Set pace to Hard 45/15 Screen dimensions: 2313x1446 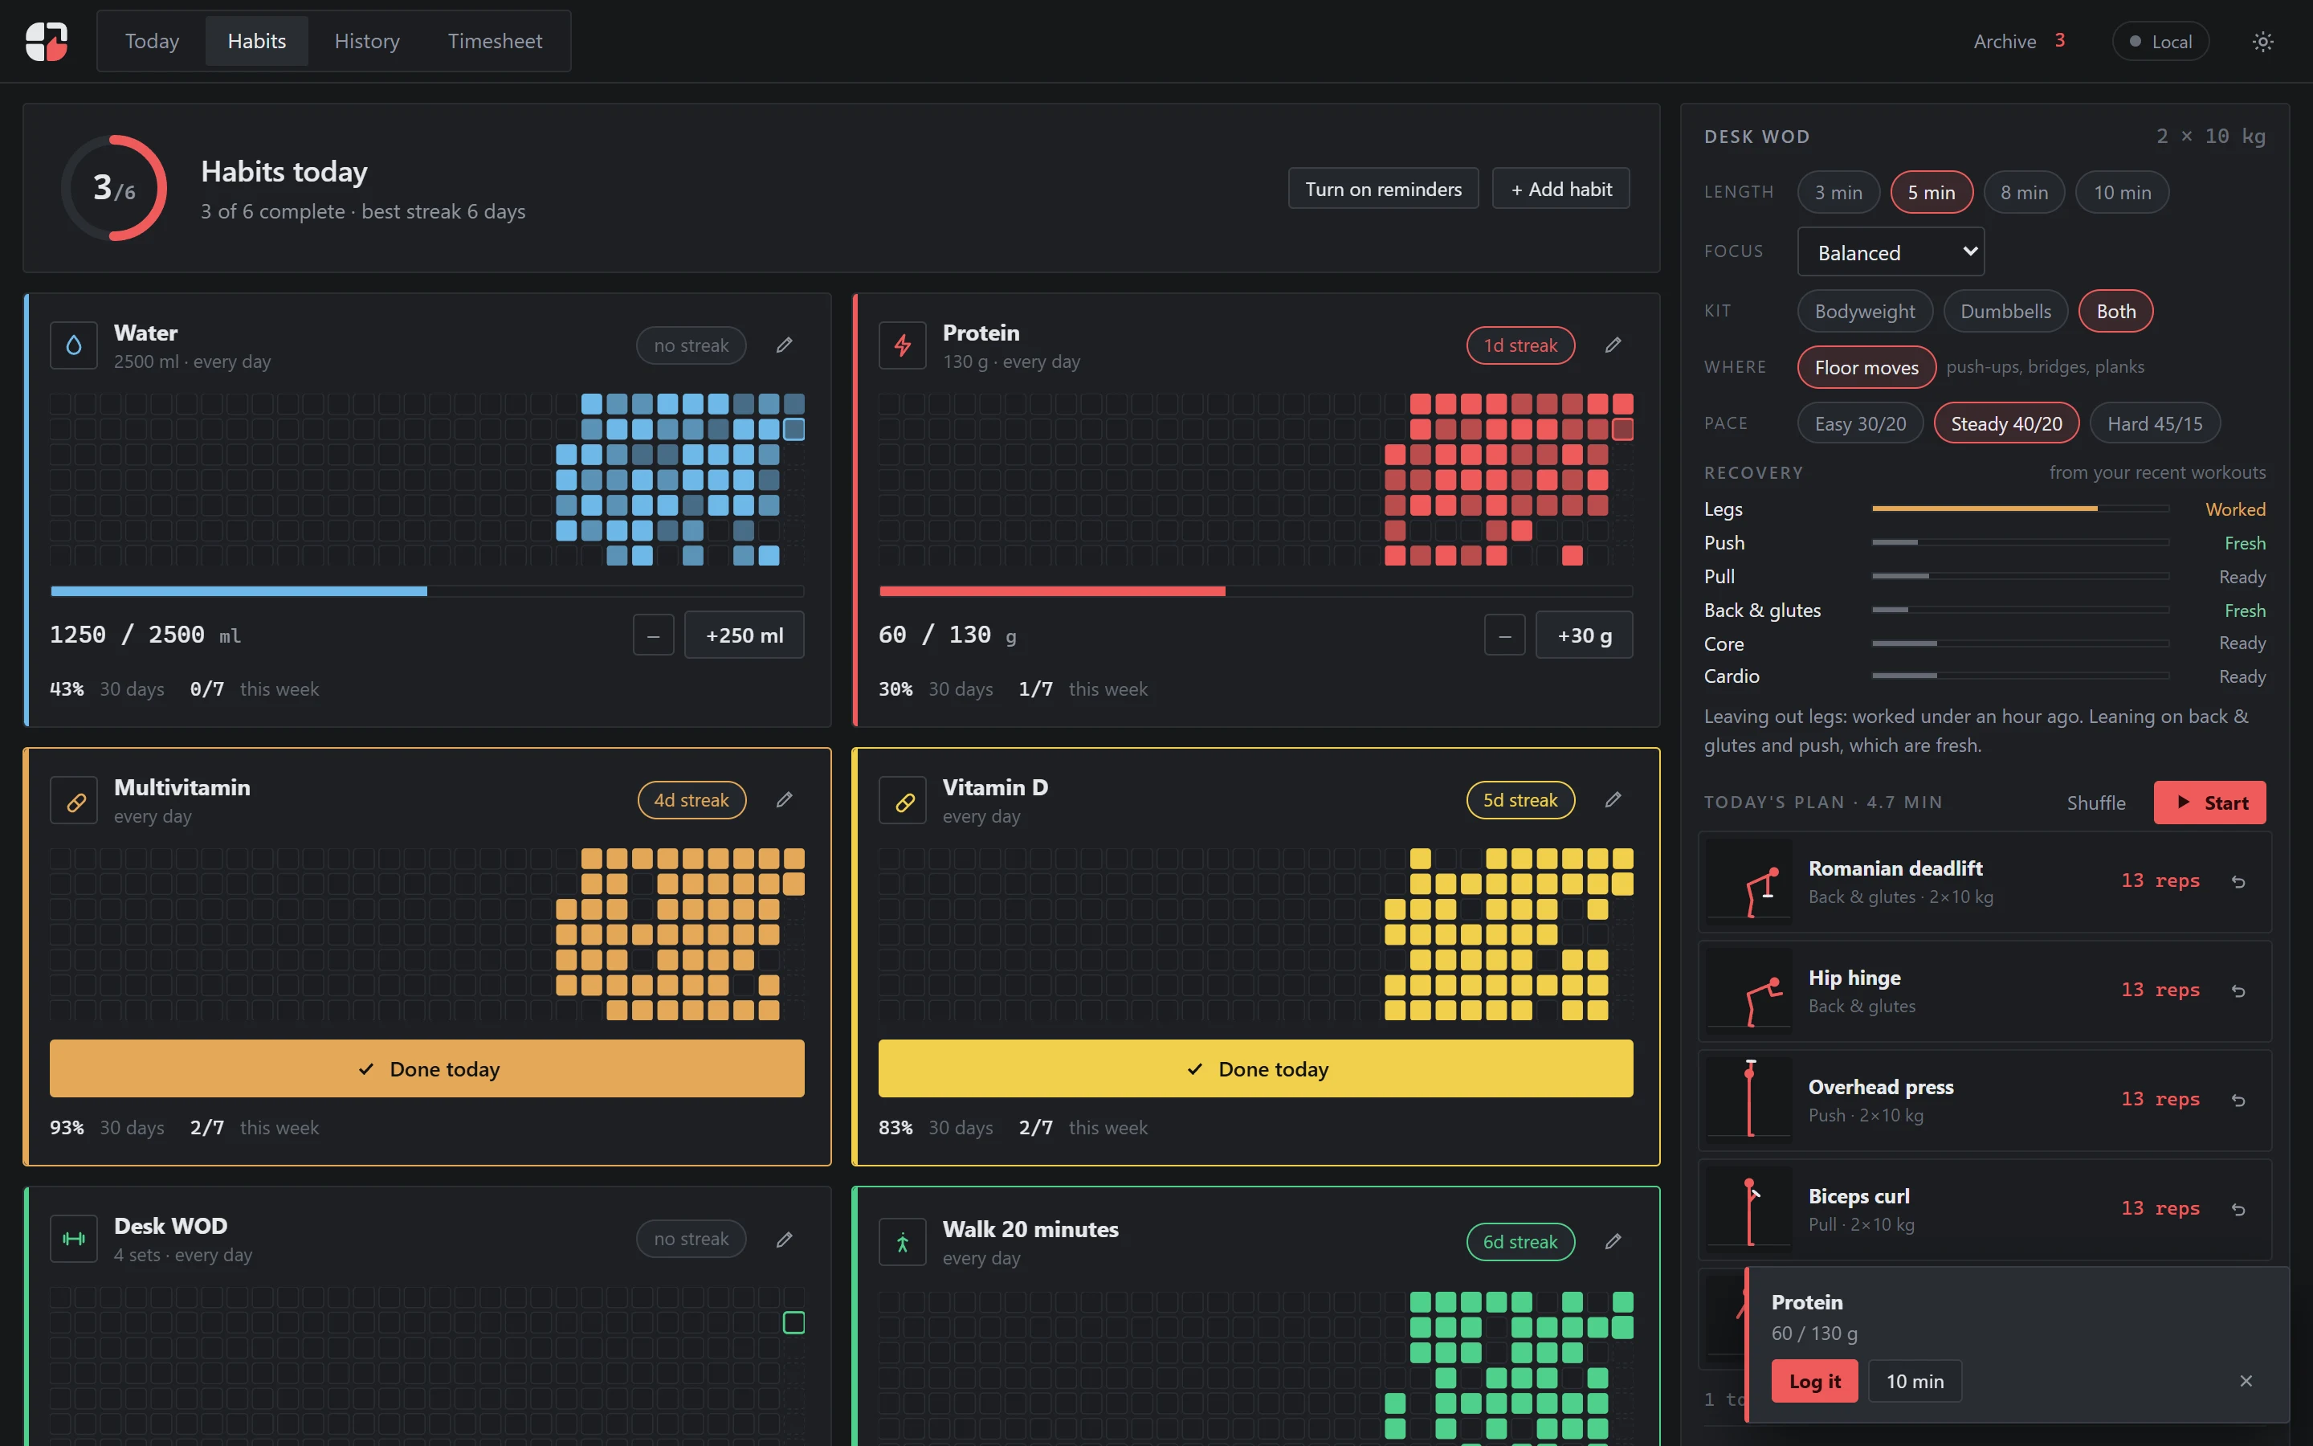point(2154,423)
